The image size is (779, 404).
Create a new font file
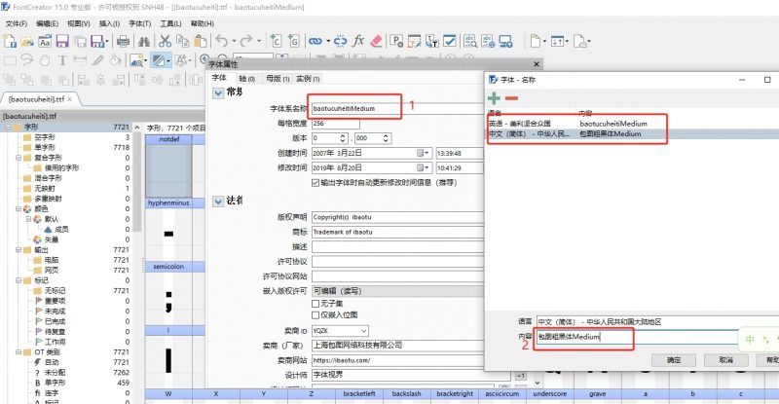coord(9,41)
